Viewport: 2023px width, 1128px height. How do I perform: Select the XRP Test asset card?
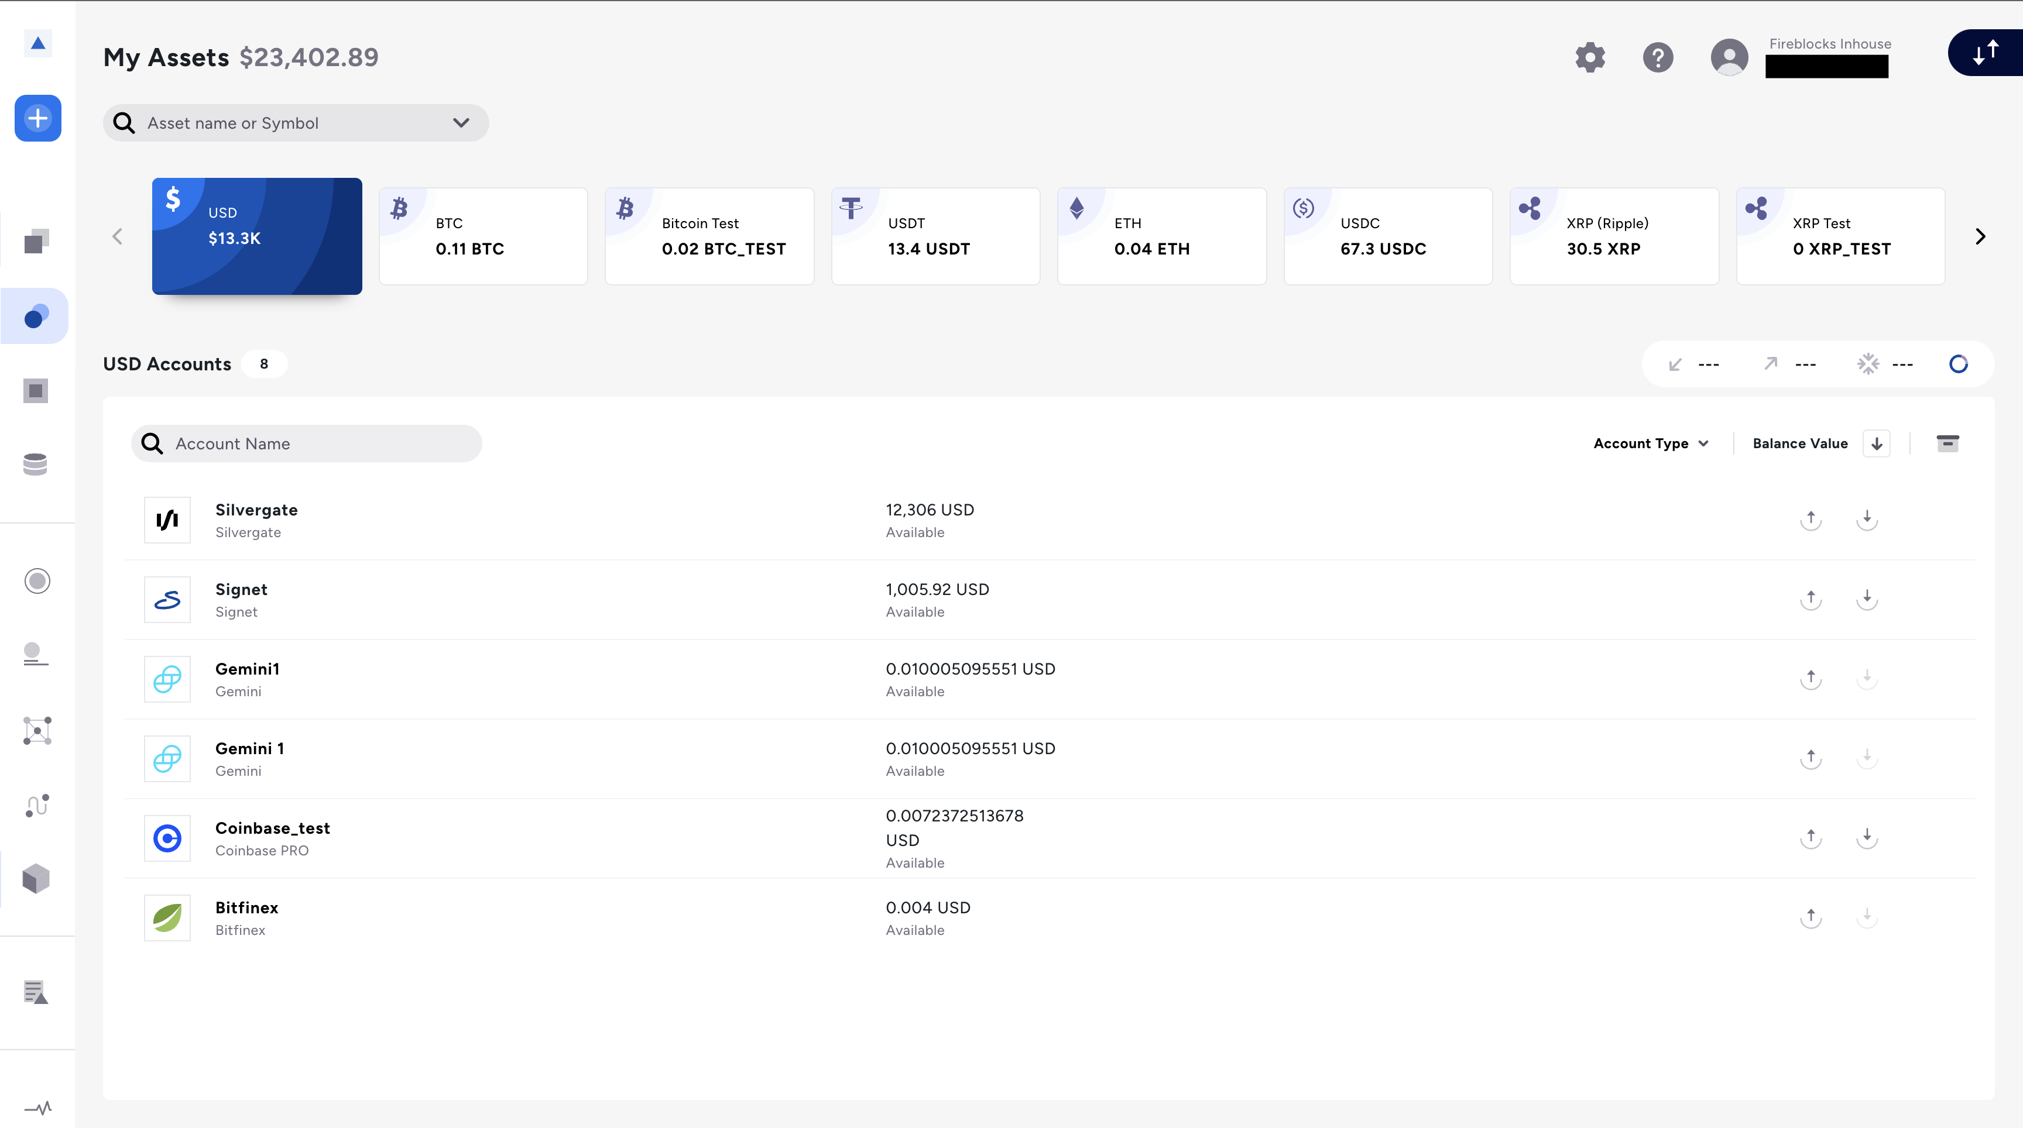pos(1840,236)
